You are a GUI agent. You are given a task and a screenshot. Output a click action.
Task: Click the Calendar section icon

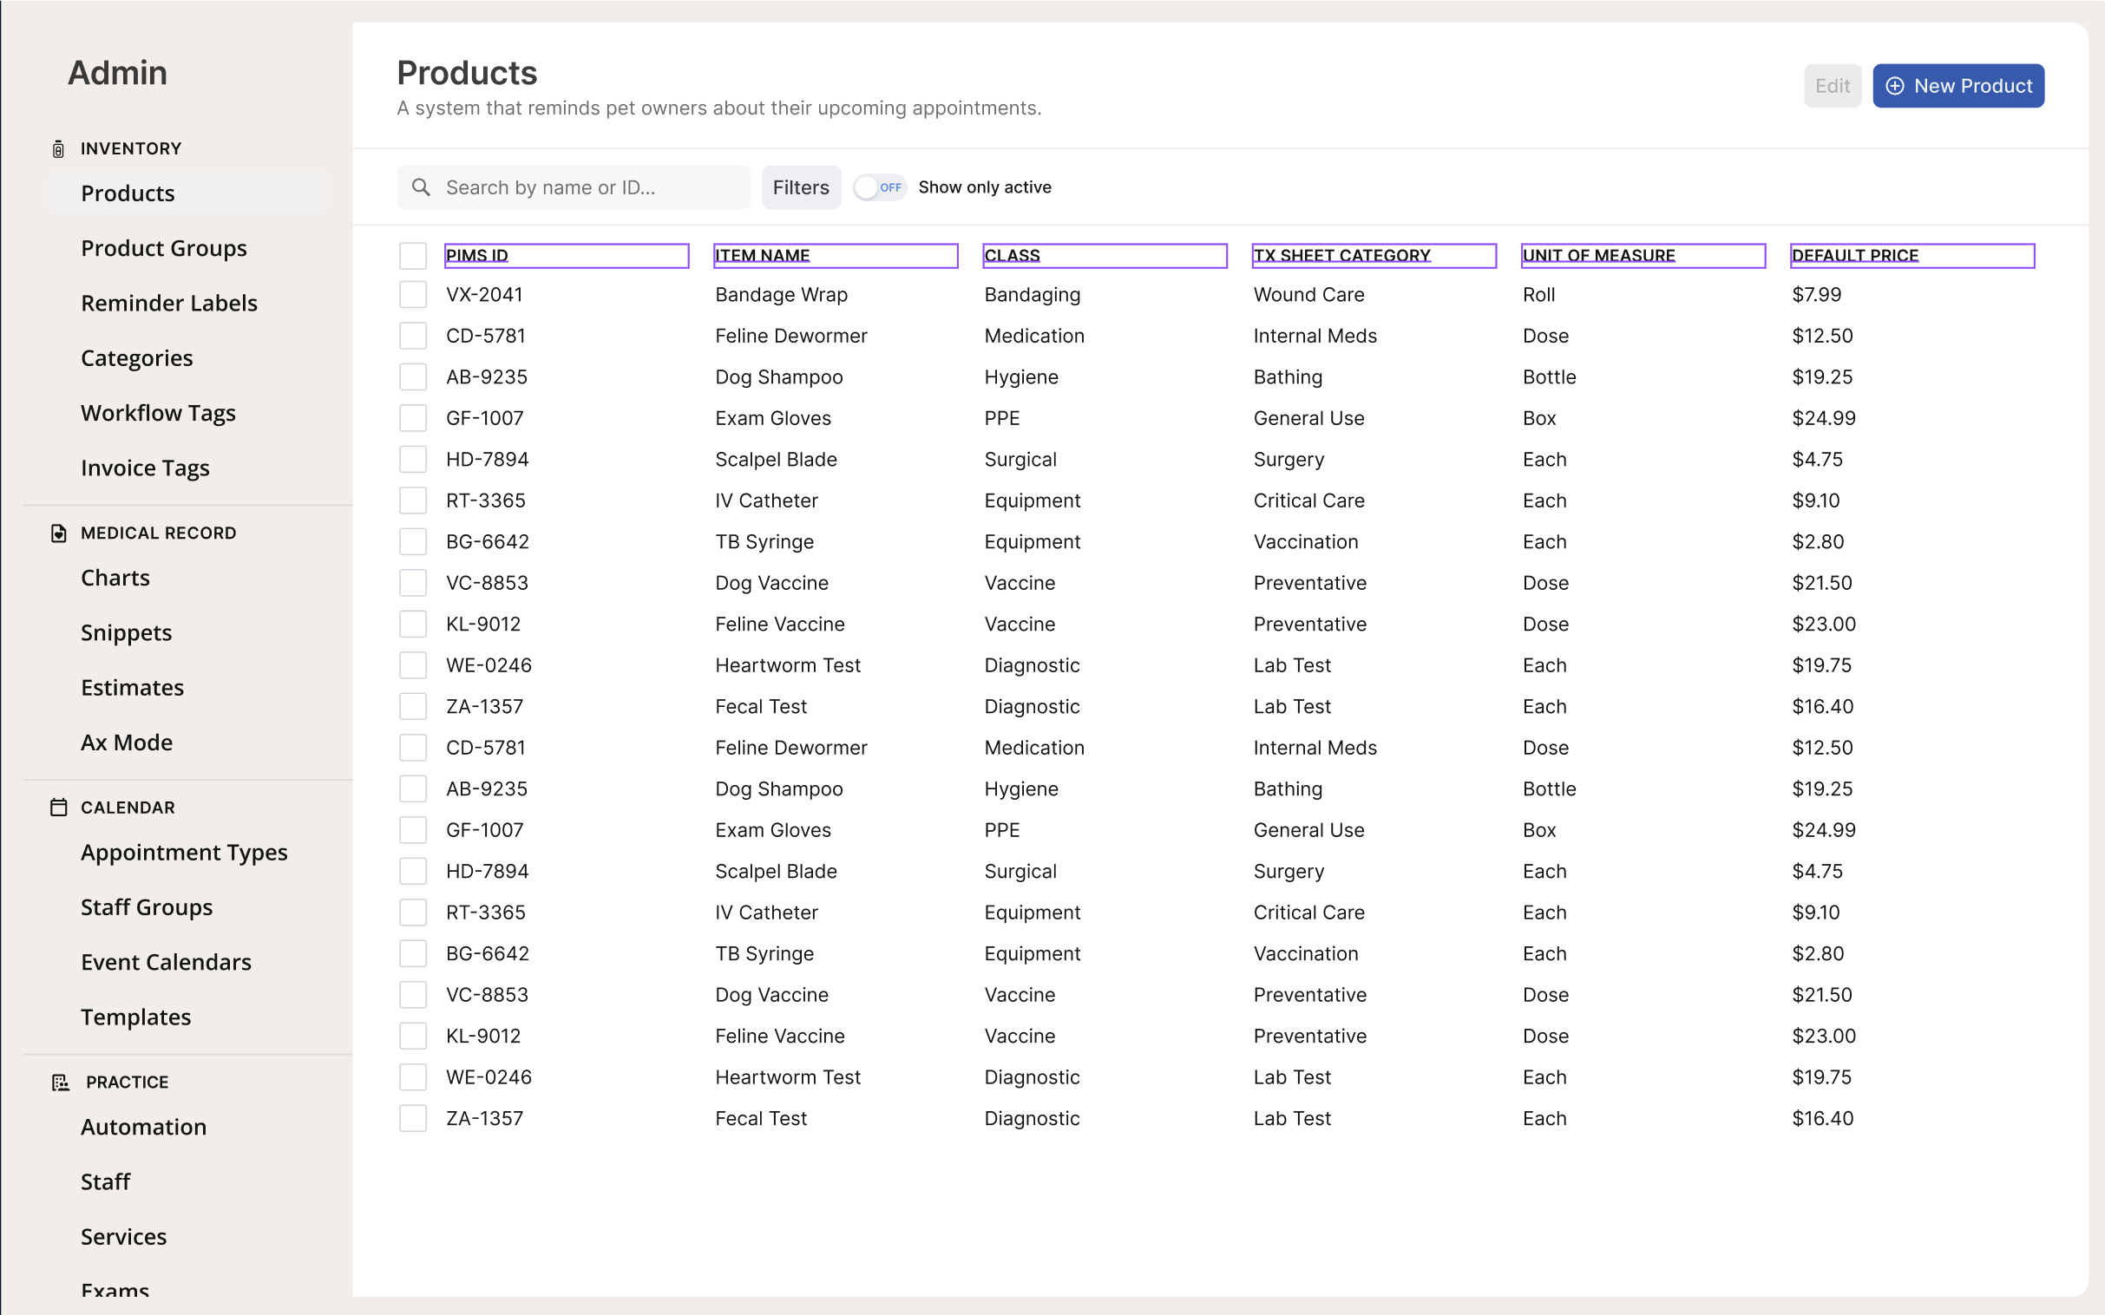(58, 807)
